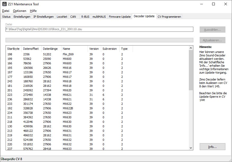Click the Datei file path field
The image size is (232, 162).
coord(99,29)
